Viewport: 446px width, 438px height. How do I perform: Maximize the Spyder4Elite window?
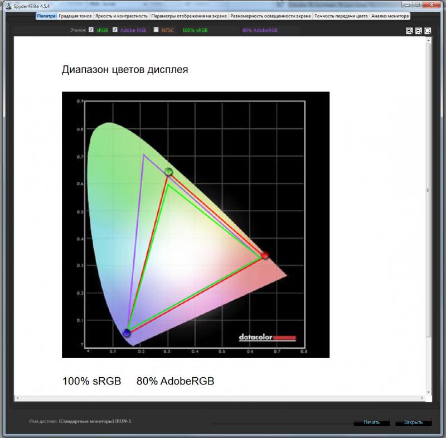point(417,5)
